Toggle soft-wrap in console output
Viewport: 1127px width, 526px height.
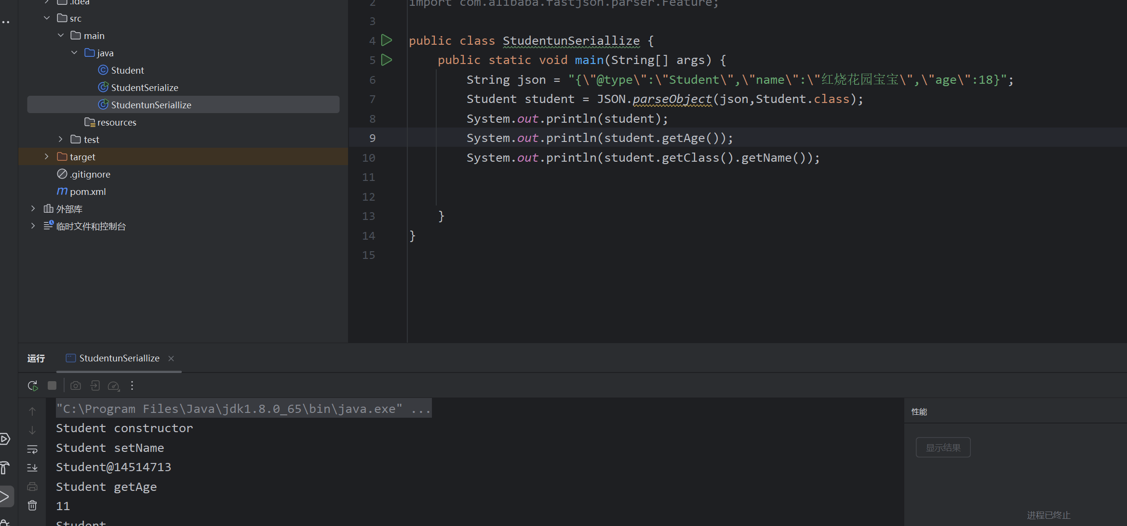pos(32,449)
